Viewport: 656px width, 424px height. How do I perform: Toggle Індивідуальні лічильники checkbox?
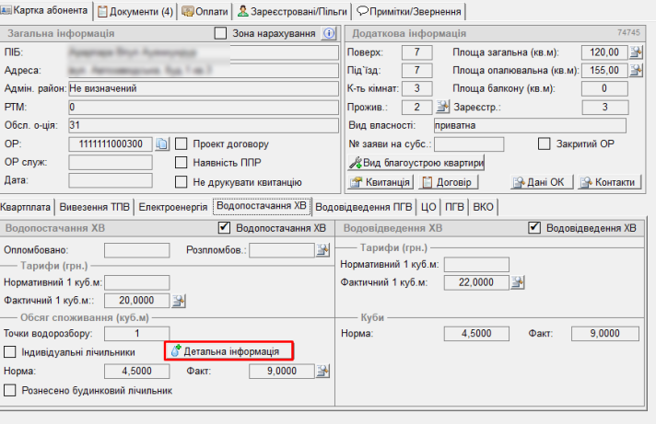tap(10, 351)
